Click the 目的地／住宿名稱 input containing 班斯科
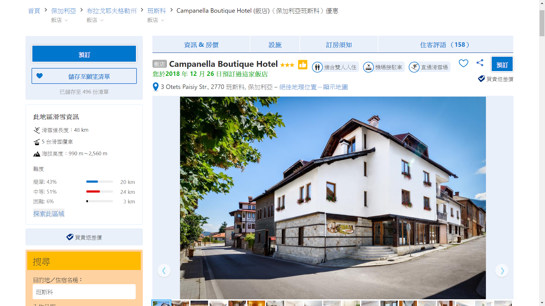Image resolution: width=545 pixels, height=306 pixels. click(84, 292)
